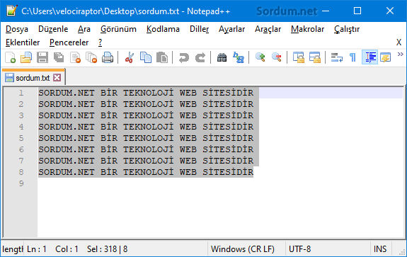Click Ln : 1 status text
The width and height of the screenshot is (407, 257).
[x=37, y=249]
